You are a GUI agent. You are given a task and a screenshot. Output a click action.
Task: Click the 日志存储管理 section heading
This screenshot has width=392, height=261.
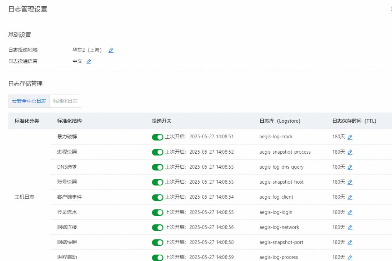click(25, 84)
